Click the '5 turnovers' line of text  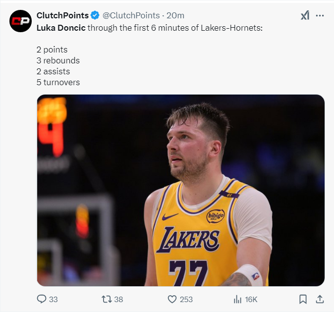pyautogui.click(x=58, y=82)
